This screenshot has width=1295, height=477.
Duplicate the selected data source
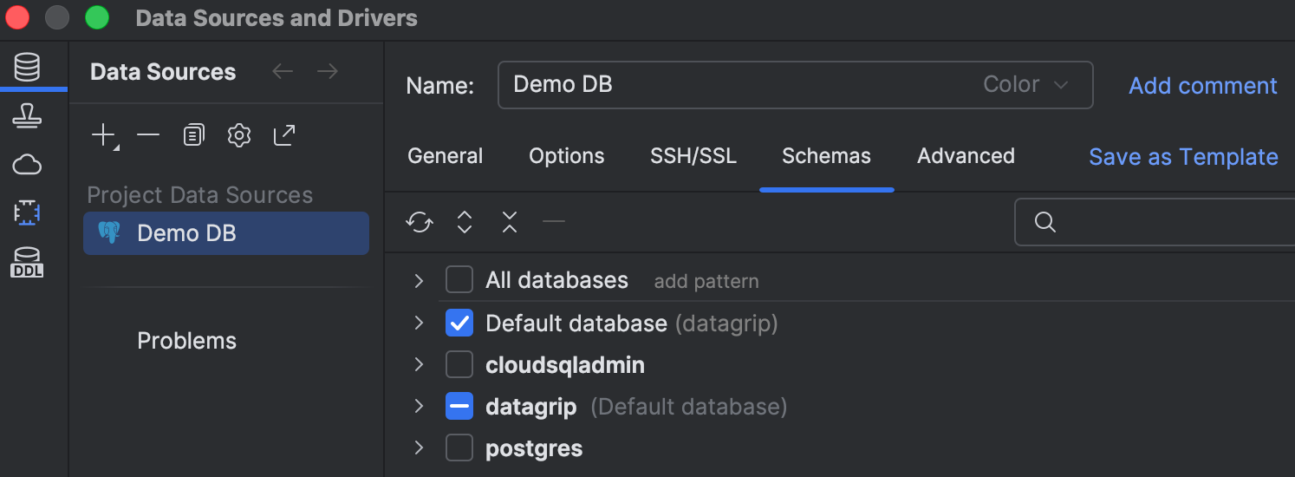click(193, 135)
